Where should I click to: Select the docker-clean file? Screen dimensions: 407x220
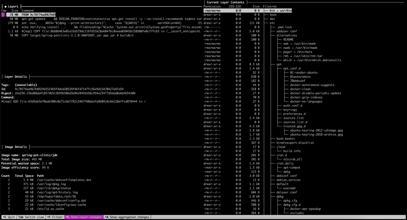[x=300, y=89]
